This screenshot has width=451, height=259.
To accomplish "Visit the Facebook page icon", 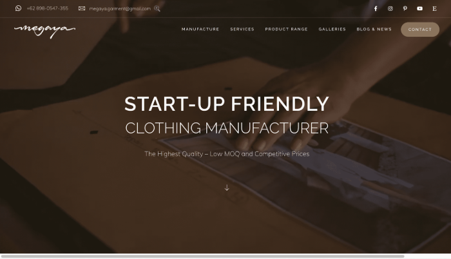I will [376, 8].
